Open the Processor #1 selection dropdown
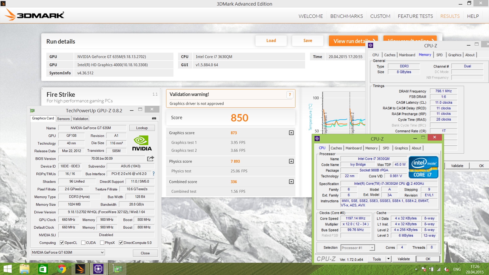 358,248
